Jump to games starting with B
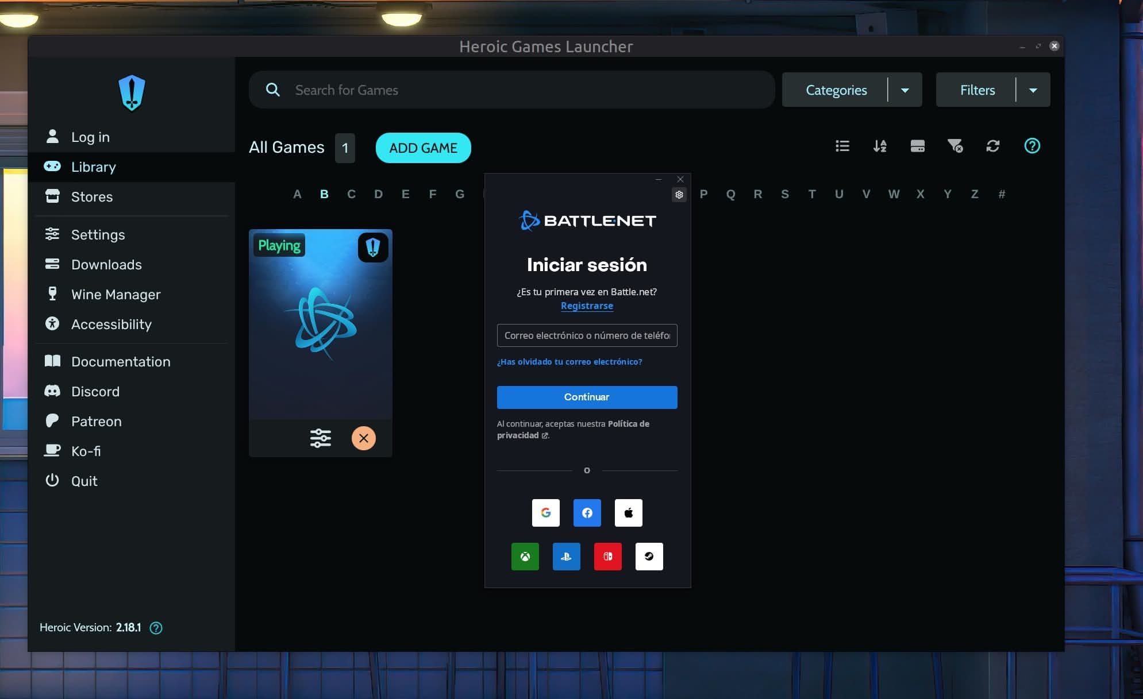This screenshot has height=699, width=1143. (325, 194)
